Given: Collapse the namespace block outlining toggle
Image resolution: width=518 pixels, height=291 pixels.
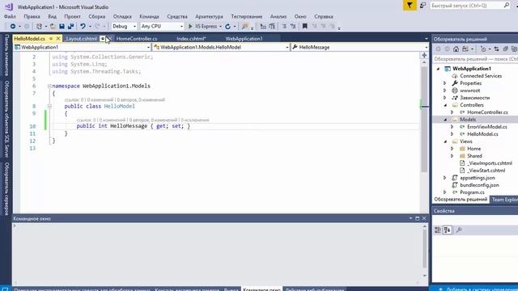Looking at the screenshot, I should click(49, 86).
